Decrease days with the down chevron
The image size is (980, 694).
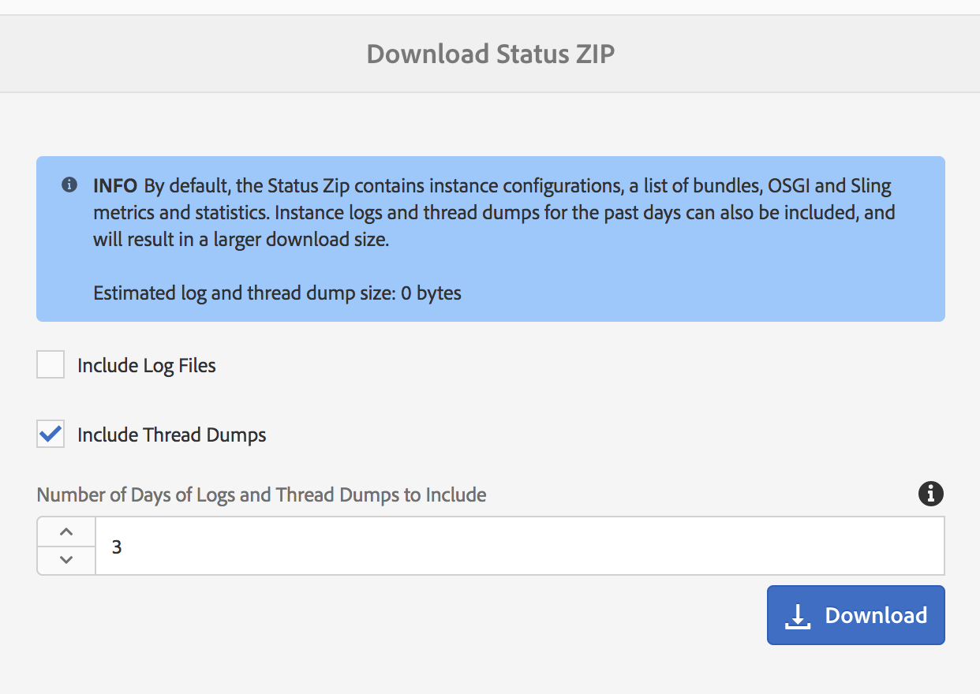pos(66,560)
